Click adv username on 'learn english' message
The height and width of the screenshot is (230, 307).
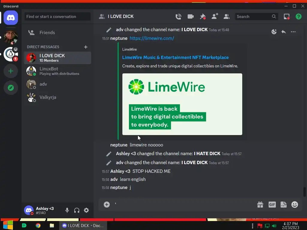114,179
